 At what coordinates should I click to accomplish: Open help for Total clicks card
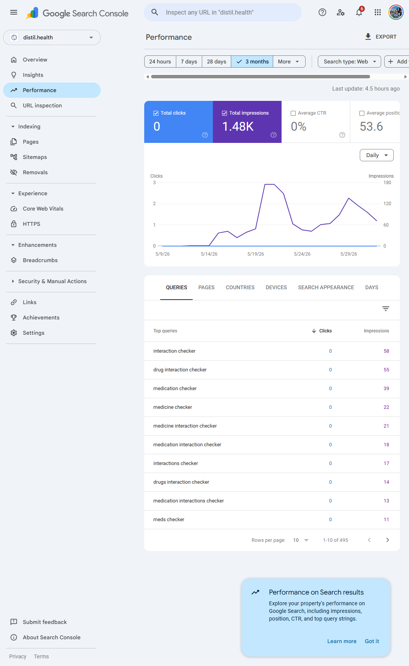[x=205, y=135]
